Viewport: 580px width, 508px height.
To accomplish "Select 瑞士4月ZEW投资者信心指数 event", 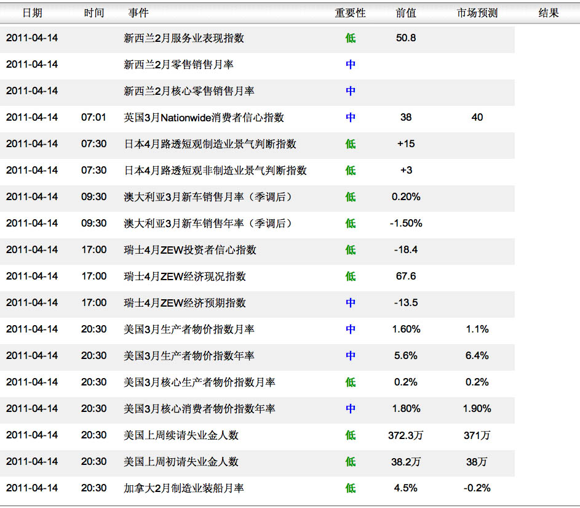I will 190,249.
